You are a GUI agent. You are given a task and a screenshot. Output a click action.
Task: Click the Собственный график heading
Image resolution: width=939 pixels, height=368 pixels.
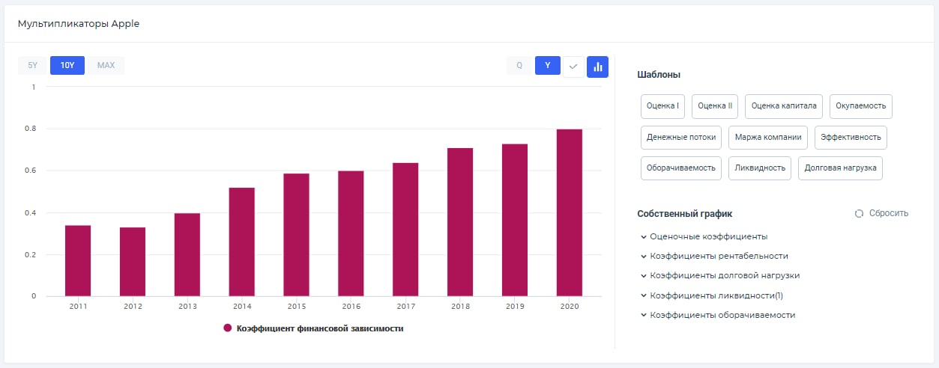point(685,213)
